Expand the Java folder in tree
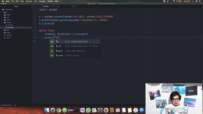The image size is (203, 114). pyautogui.click(x=3, y=17)
